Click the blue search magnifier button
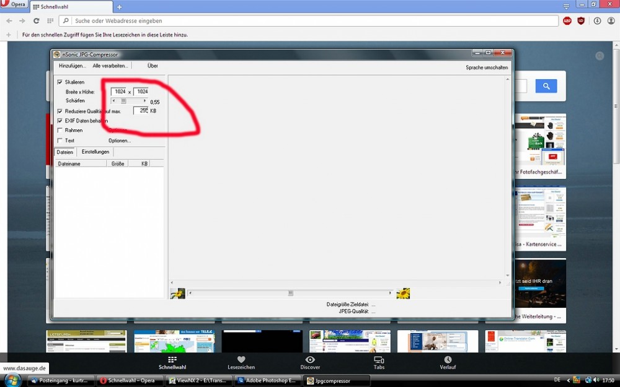This screenshot has height=387, width=620. (546, 86)
